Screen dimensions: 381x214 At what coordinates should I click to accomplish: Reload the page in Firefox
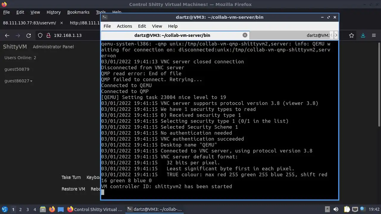[x=29, y=35]
